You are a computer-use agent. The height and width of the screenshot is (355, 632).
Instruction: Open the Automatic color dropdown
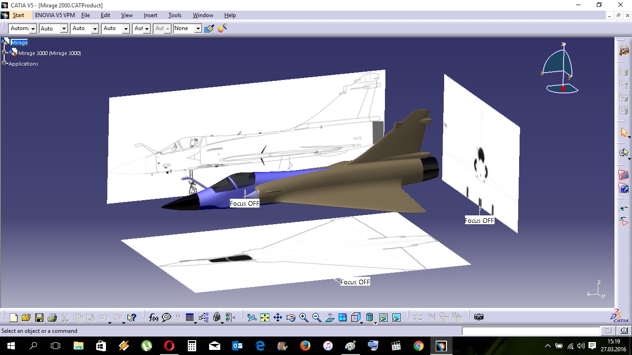pyautogui.click(x=33, y=29)
